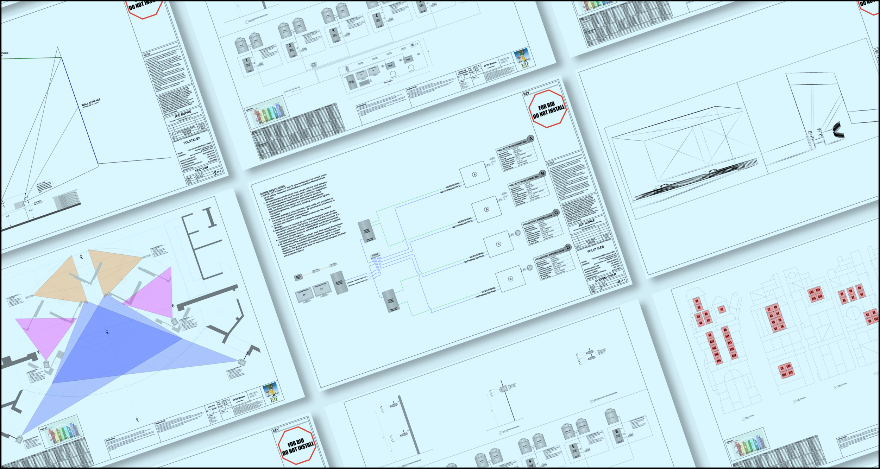This screenshot has height=469, width=880.
Task: Click the SECTION sheet title label
Action: pos(201,169)
